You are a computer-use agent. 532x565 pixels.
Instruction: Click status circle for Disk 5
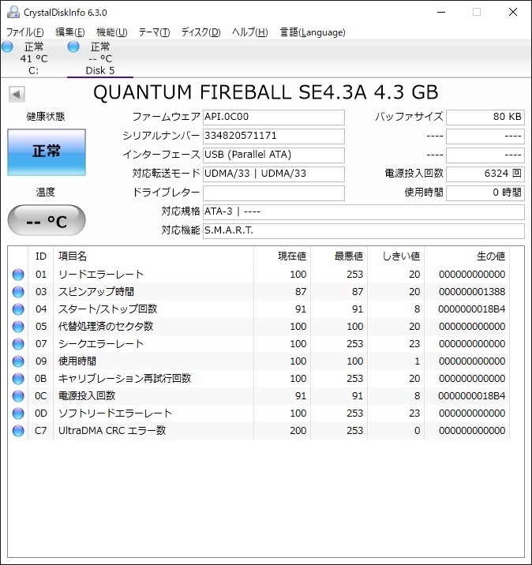point(73,47)
